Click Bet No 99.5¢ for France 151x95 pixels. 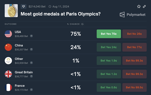click(134, 88)
